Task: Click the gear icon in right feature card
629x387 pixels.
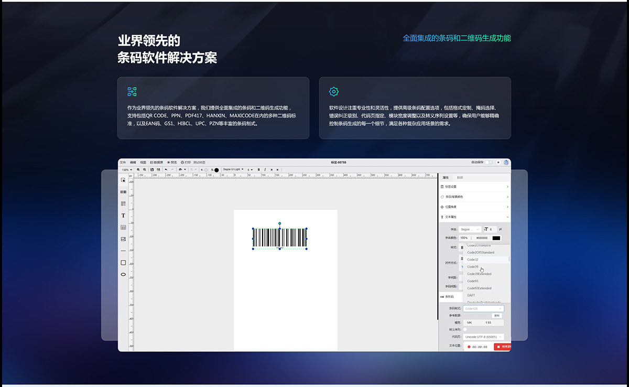Action: tap(334, 92)
